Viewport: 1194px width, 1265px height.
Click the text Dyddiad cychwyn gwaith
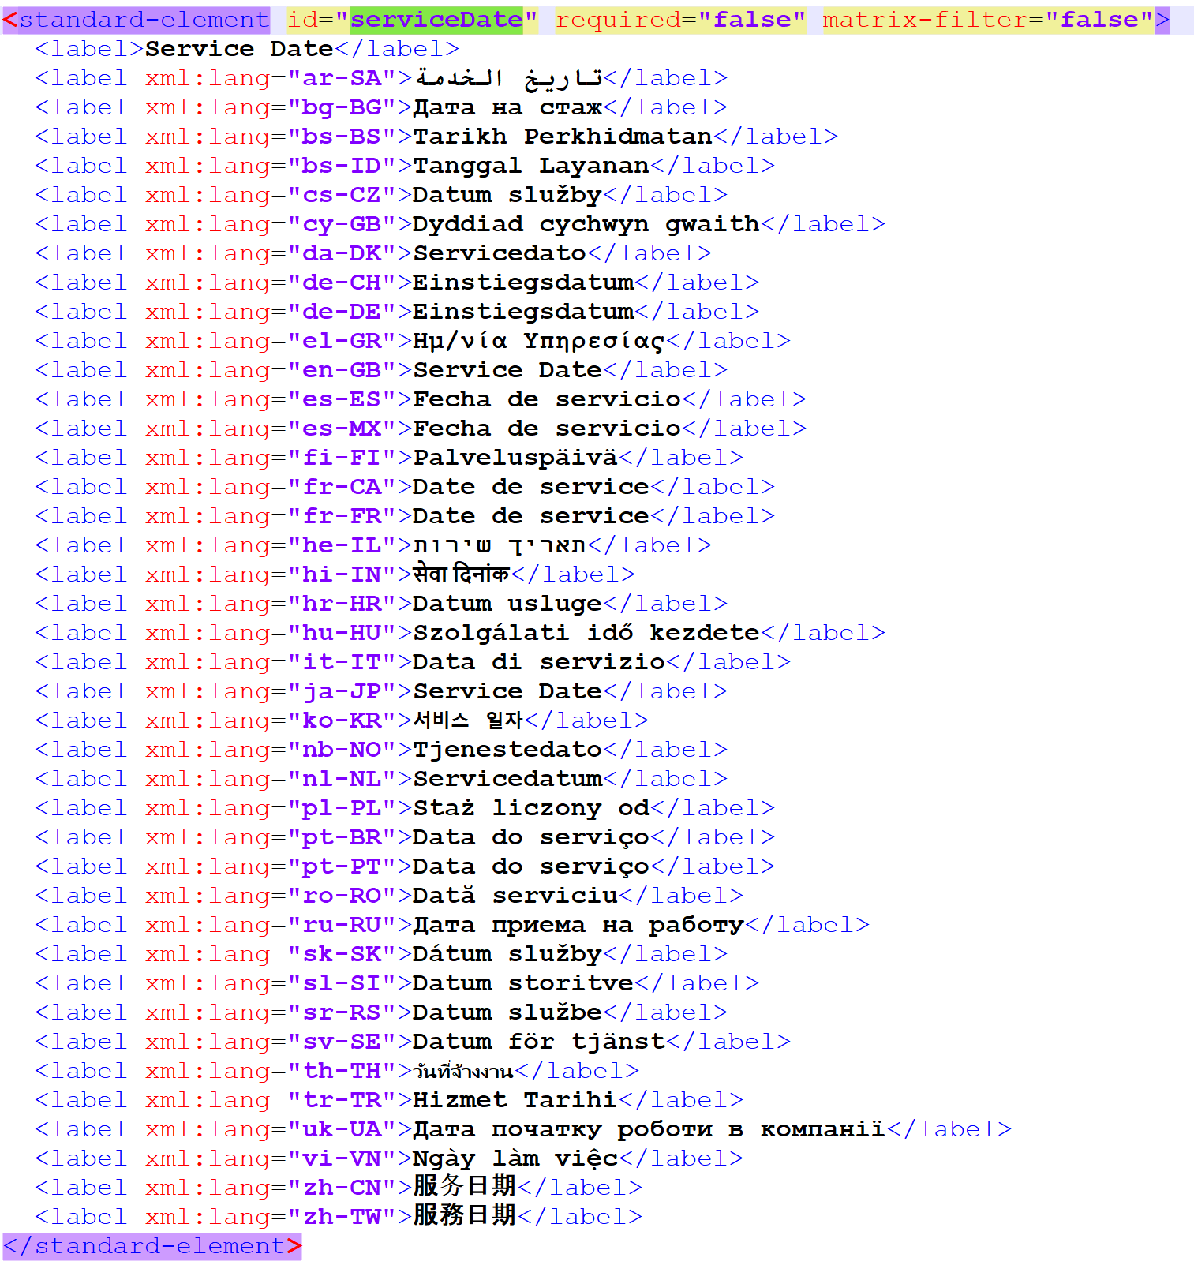coord(586,224)
